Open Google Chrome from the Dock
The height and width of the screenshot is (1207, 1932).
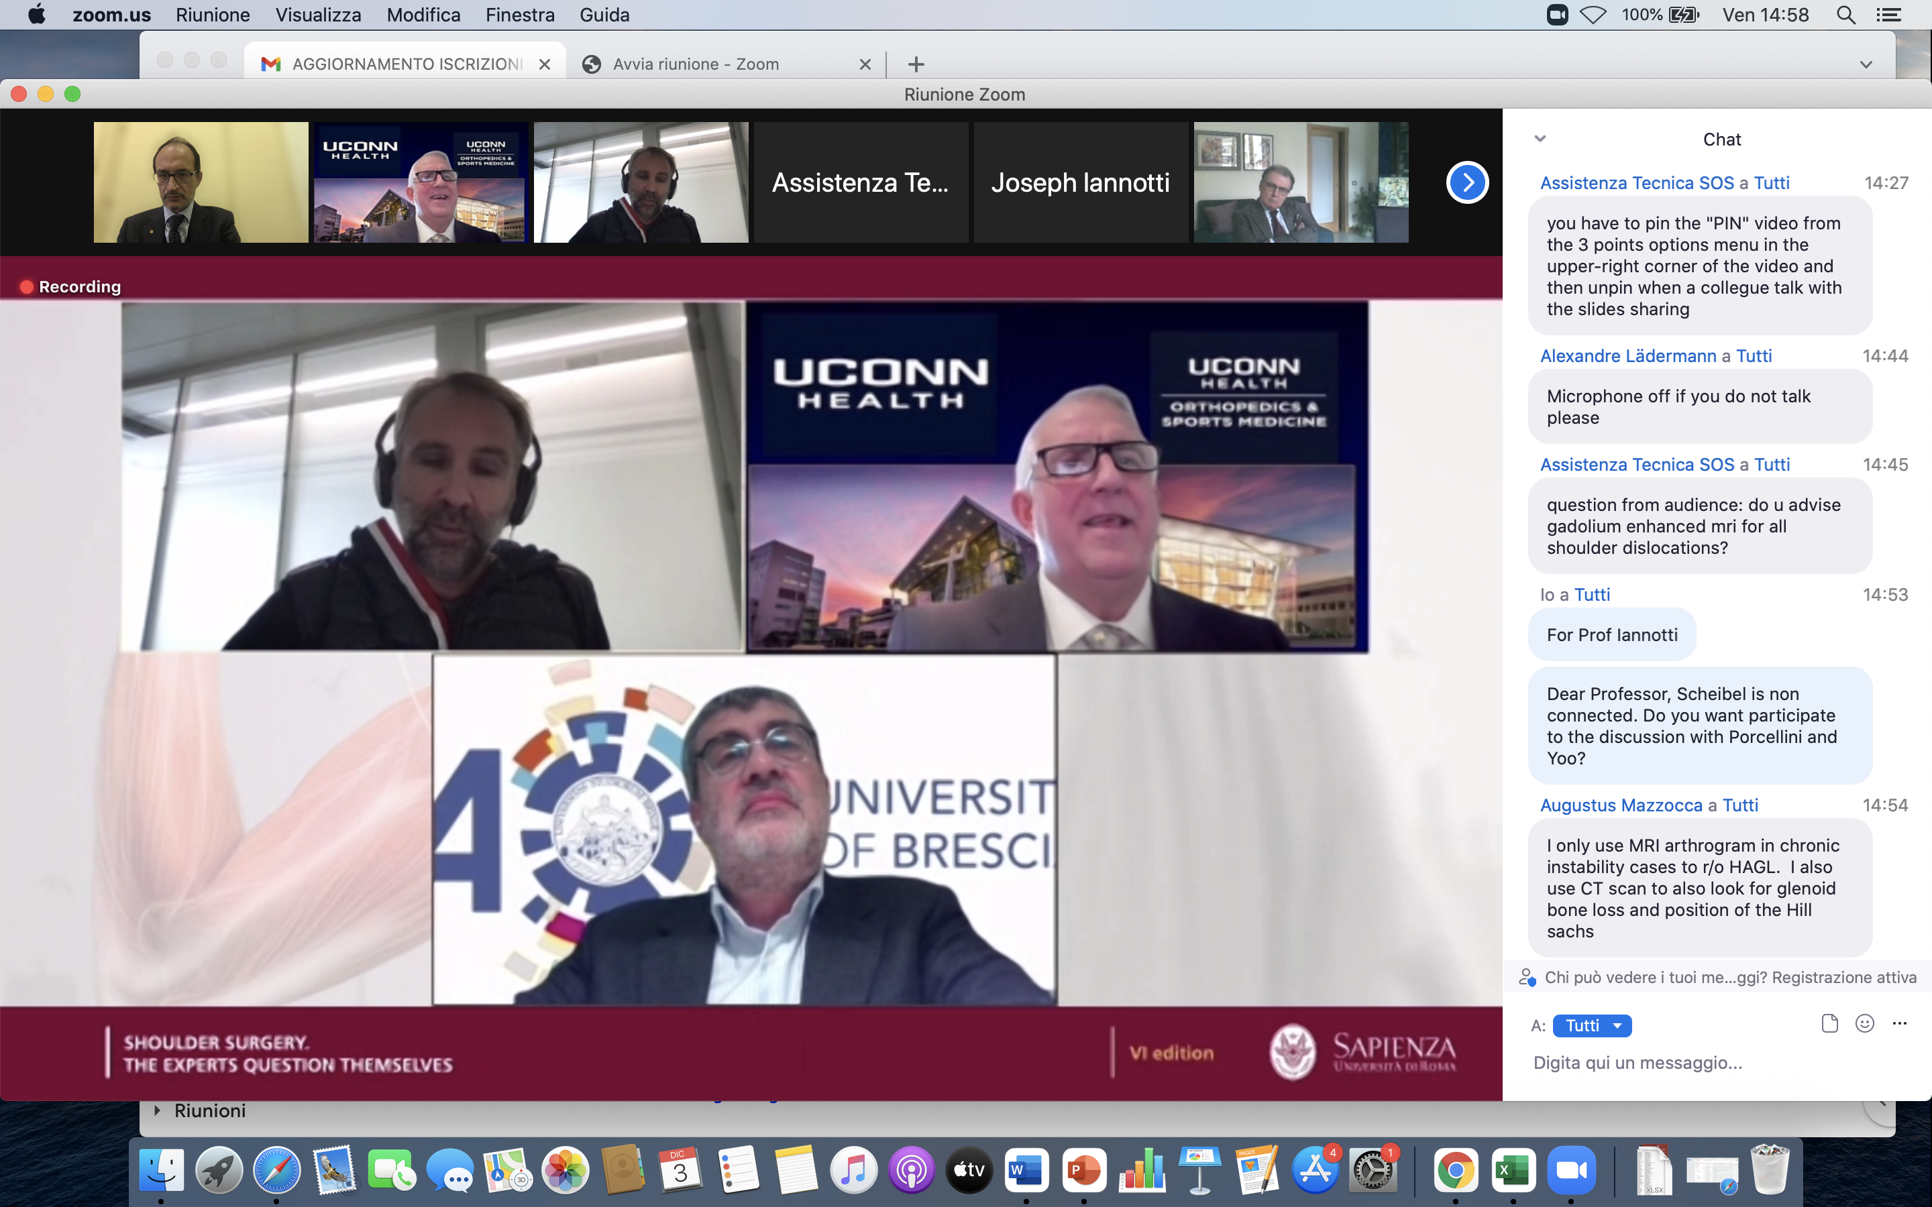[1456, 1171]
